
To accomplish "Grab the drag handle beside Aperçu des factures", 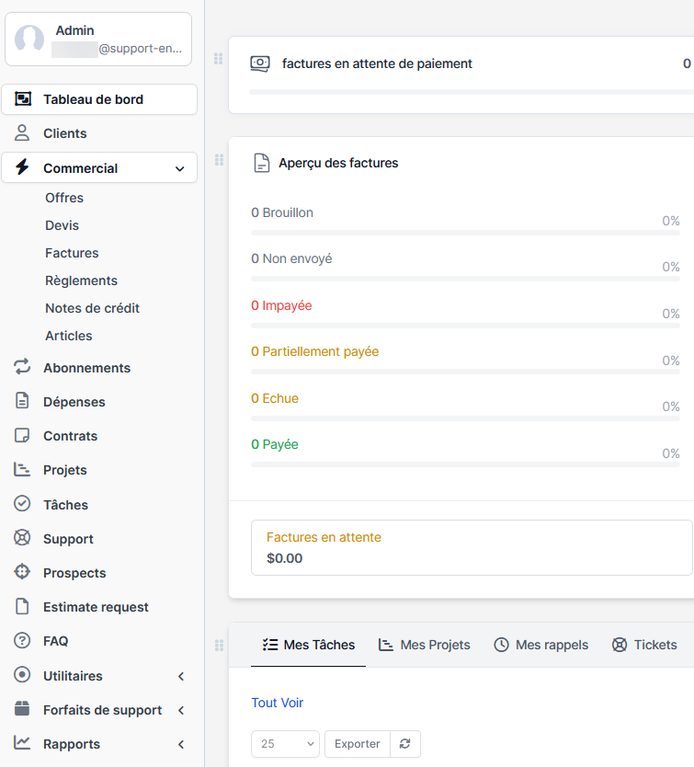I will [219, 160].
